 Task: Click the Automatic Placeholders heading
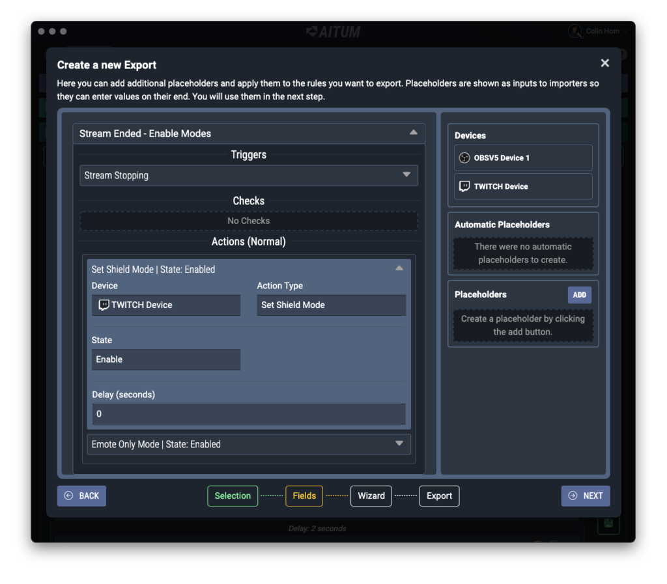[x=502, y=225]
